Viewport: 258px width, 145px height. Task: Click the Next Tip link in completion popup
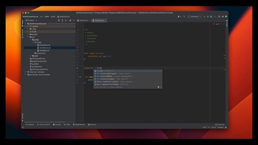[119, 87]
